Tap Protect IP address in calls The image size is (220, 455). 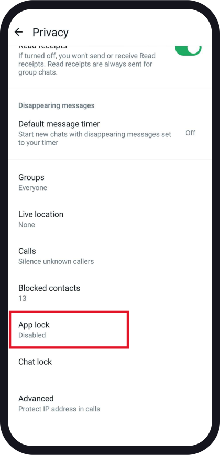pos(59,409)
